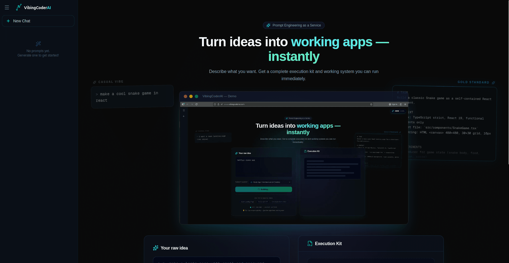The image size is (509, 263).
Task: Click the 'Prompt Engineering as a Service' badge in the demo
Action: click(298, 118)
